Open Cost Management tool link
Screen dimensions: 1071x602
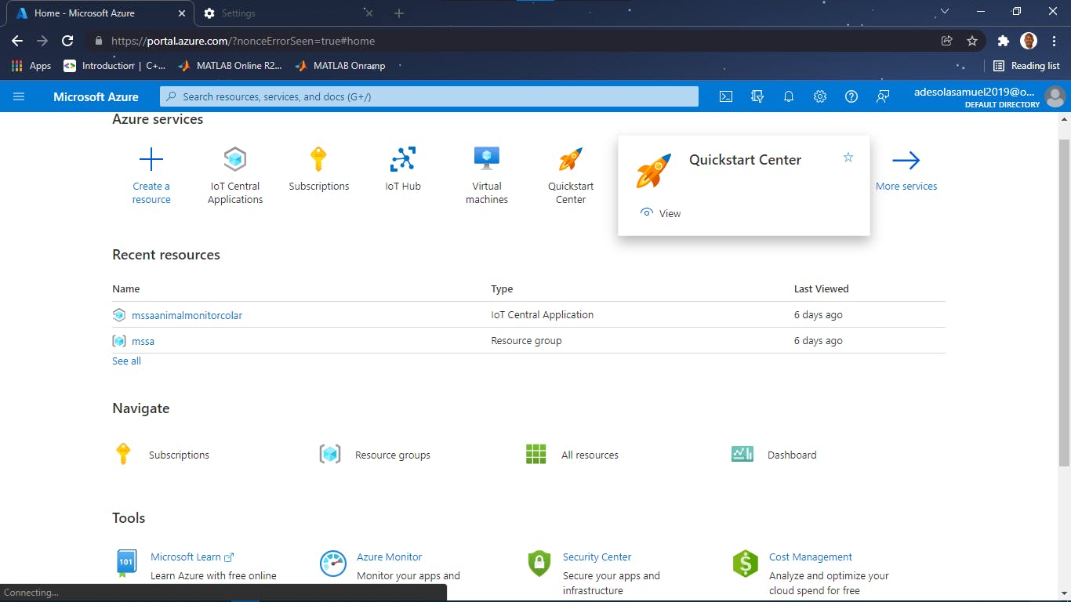click(x=810, y=557)
